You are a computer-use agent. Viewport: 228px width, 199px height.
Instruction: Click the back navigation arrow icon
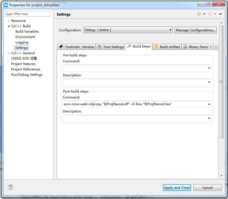[x=199, y=14]
